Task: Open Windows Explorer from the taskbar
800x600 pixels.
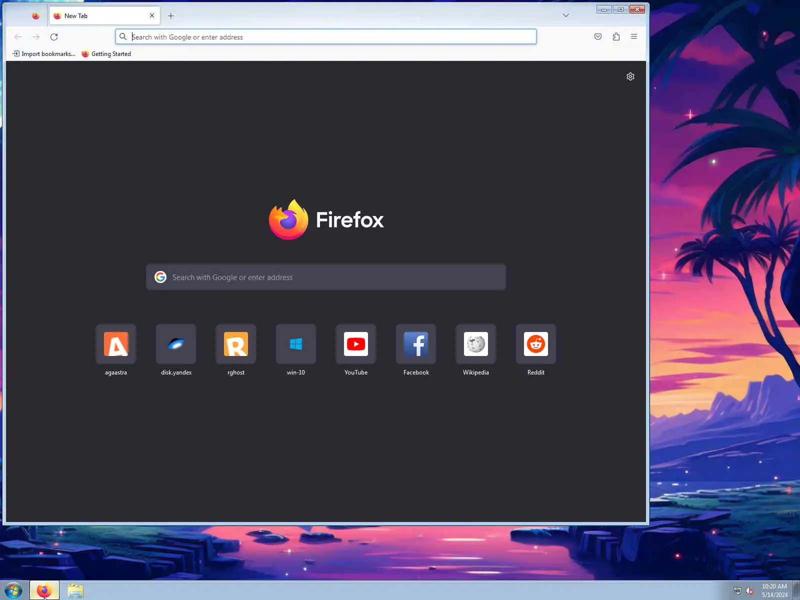Action: (x=75, y=590)
